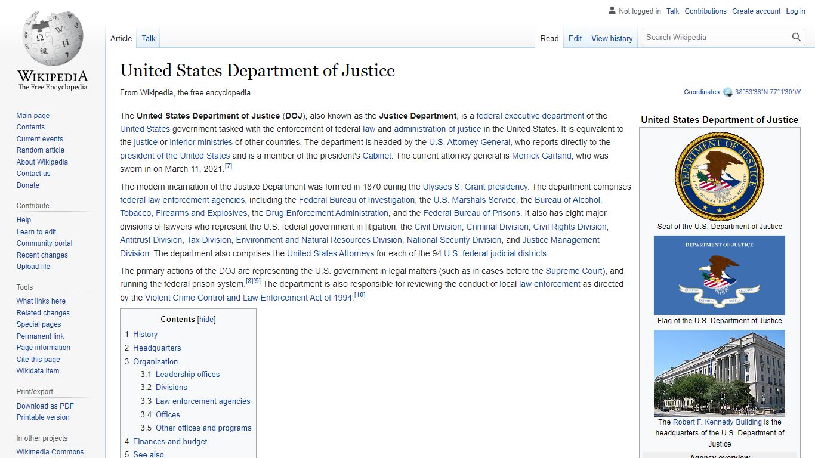The image size is (815, 458).
Task: Open the View history tab
Action: (x=612, y=38)
